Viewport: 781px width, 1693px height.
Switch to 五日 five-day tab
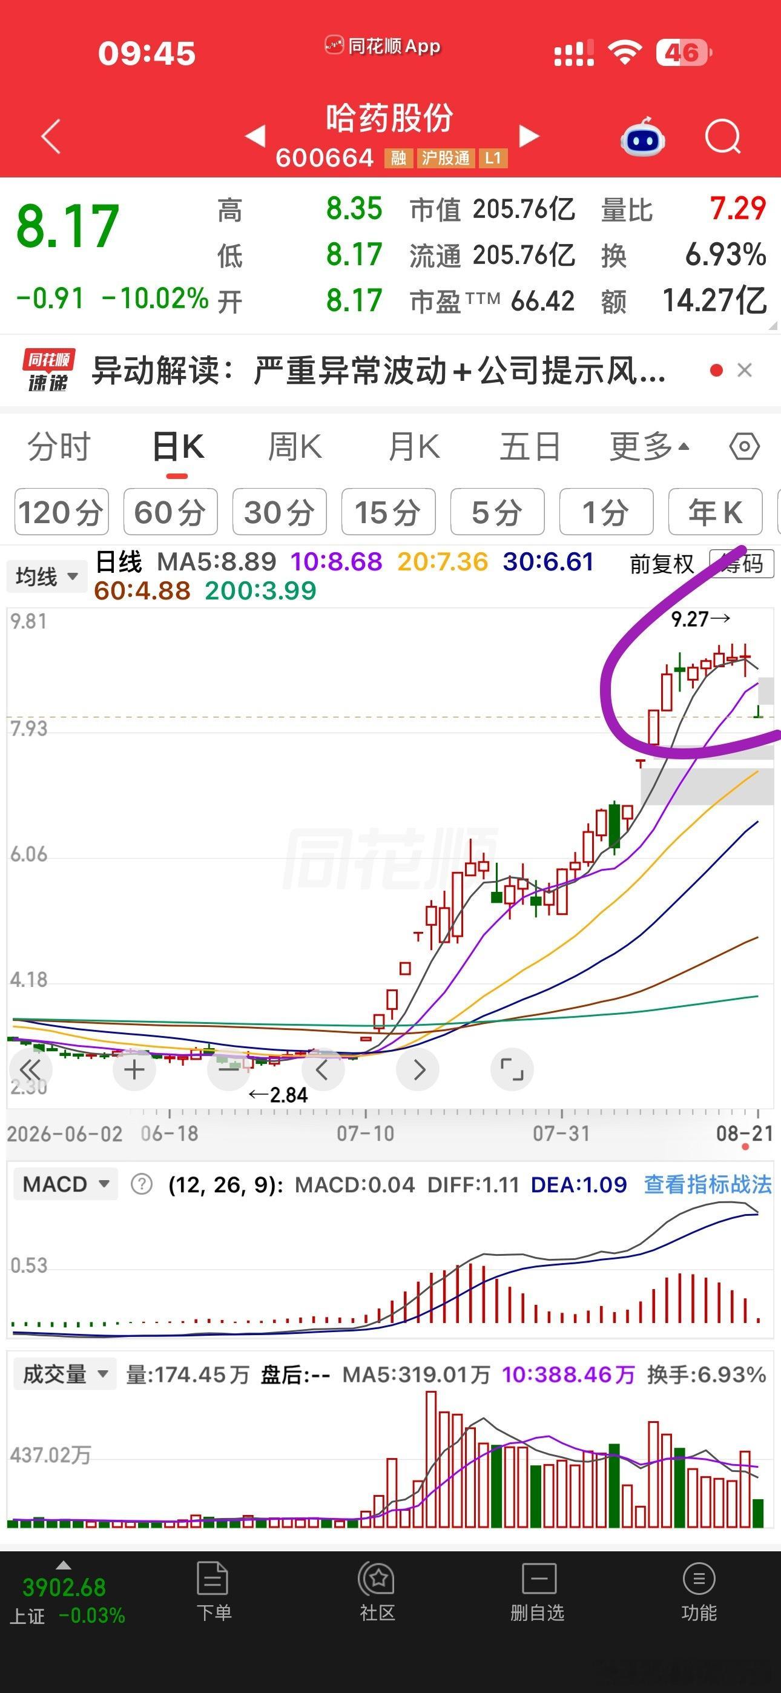(530, 447)
